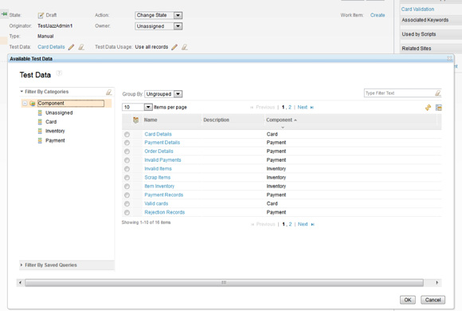The image size is (462, 311).
Task: Open the Rejection Records test data link
Action: tap(164, 212)
